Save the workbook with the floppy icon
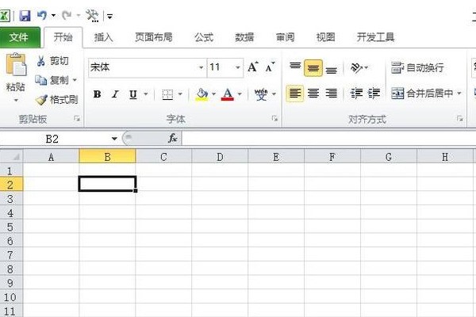The width and height of the screenshot is (476, 317). click(x=25, y=16)
